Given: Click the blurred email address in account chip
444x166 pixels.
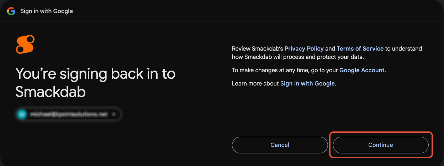Looking at the screenshot, I should click(69, 114).
